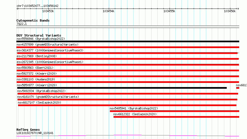Click the nsv5583563 (Ebert2021) label
Viewport: 247px width, 139px height.
(x=35, y=68)
